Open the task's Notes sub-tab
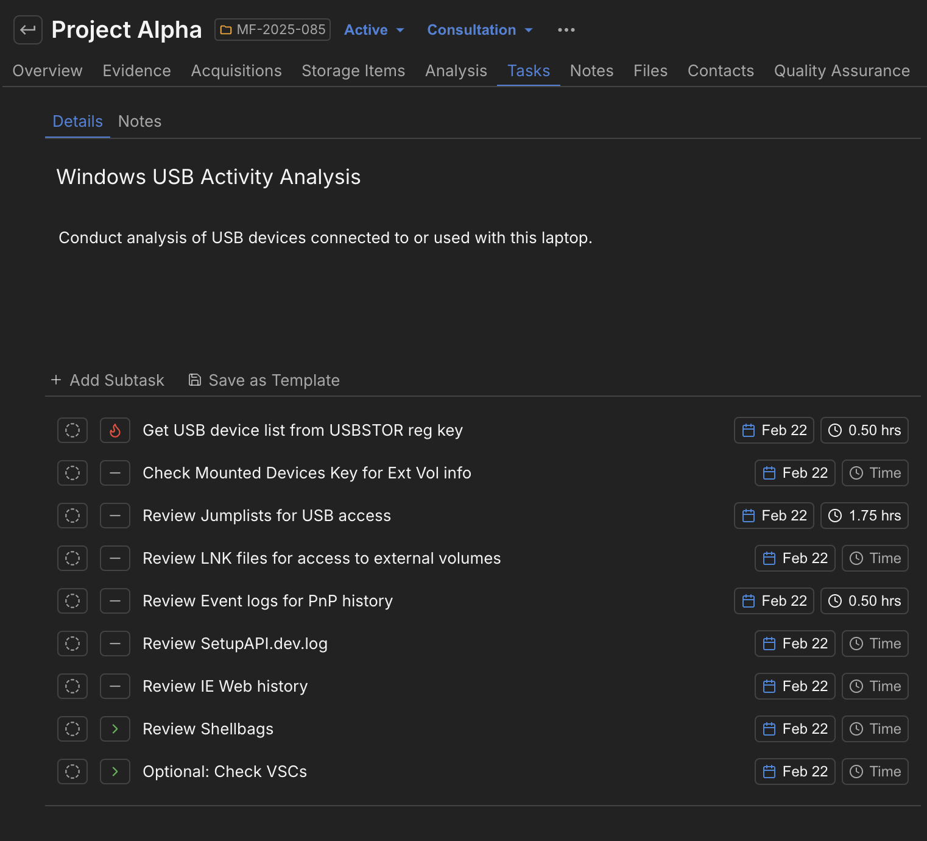 pos(139,121)
